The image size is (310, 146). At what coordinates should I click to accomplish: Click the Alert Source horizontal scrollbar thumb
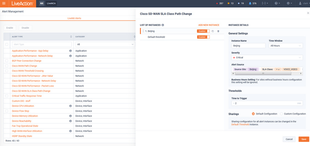263,73
